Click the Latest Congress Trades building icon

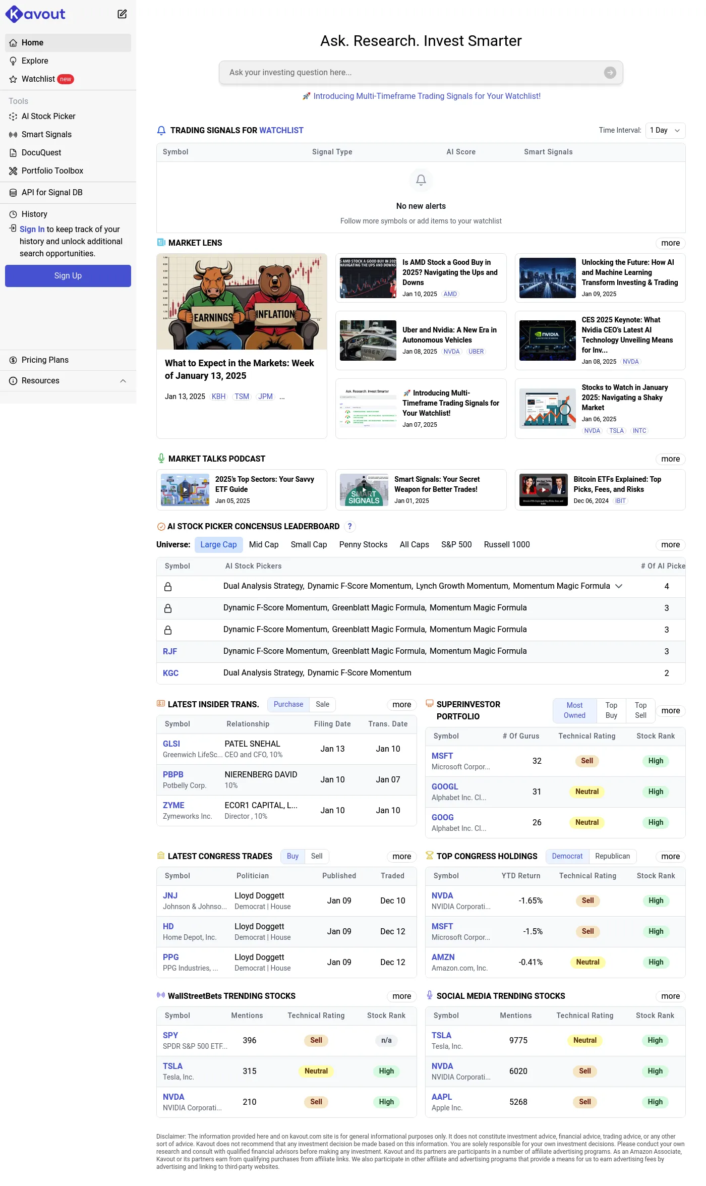161,856
